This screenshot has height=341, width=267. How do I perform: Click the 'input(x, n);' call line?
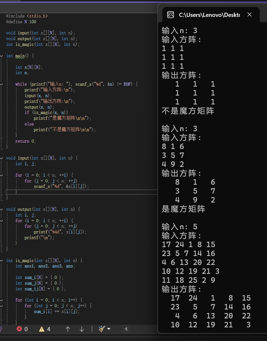38,96
